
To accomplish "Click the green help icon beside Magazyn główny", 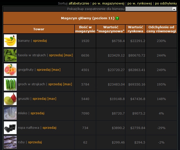I will click(x=117, y=18).
